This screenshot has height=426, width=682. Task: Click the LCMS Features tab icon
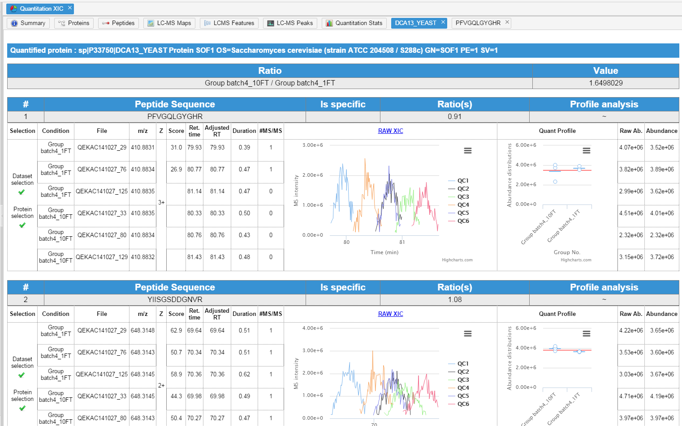click(x=207, y=23)
